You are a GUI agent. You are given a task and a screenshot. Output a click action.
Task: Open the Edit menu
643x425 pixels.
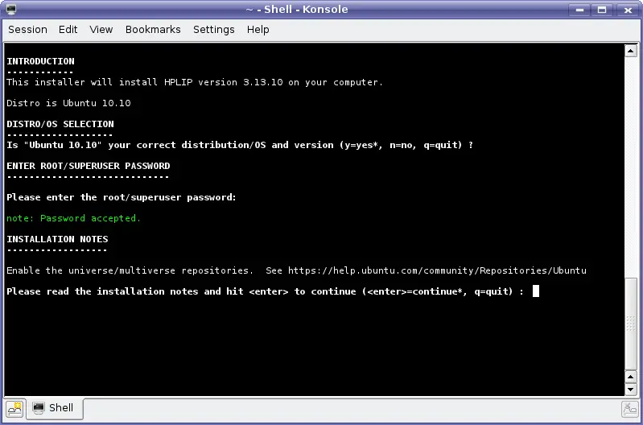coord(68,30)
